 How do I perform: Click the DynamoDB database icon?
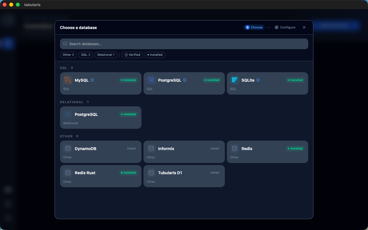pos(68,148)
